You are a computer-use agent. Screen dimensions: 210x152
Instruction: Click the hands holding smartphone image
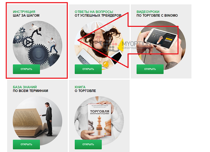pos(161,45)
